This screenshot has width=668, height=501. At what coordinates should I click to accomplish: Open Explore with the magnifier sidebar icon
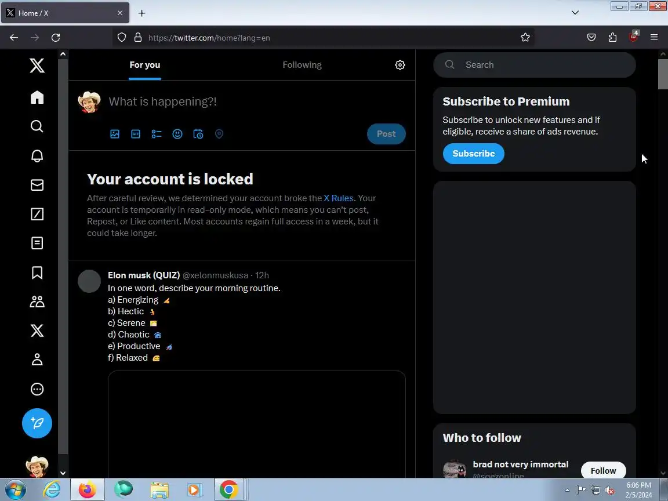(x=37, y=126)
